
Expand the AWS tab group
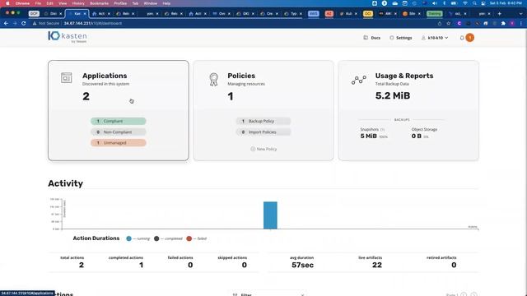(x=313, y=14)
